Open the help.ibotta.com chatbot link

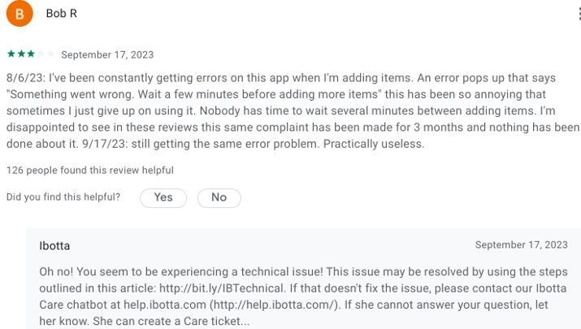point(164,305)
